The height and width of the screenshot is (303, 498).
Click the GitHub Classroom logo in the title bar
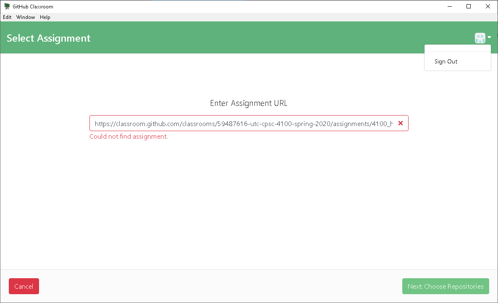click(7, 6)
